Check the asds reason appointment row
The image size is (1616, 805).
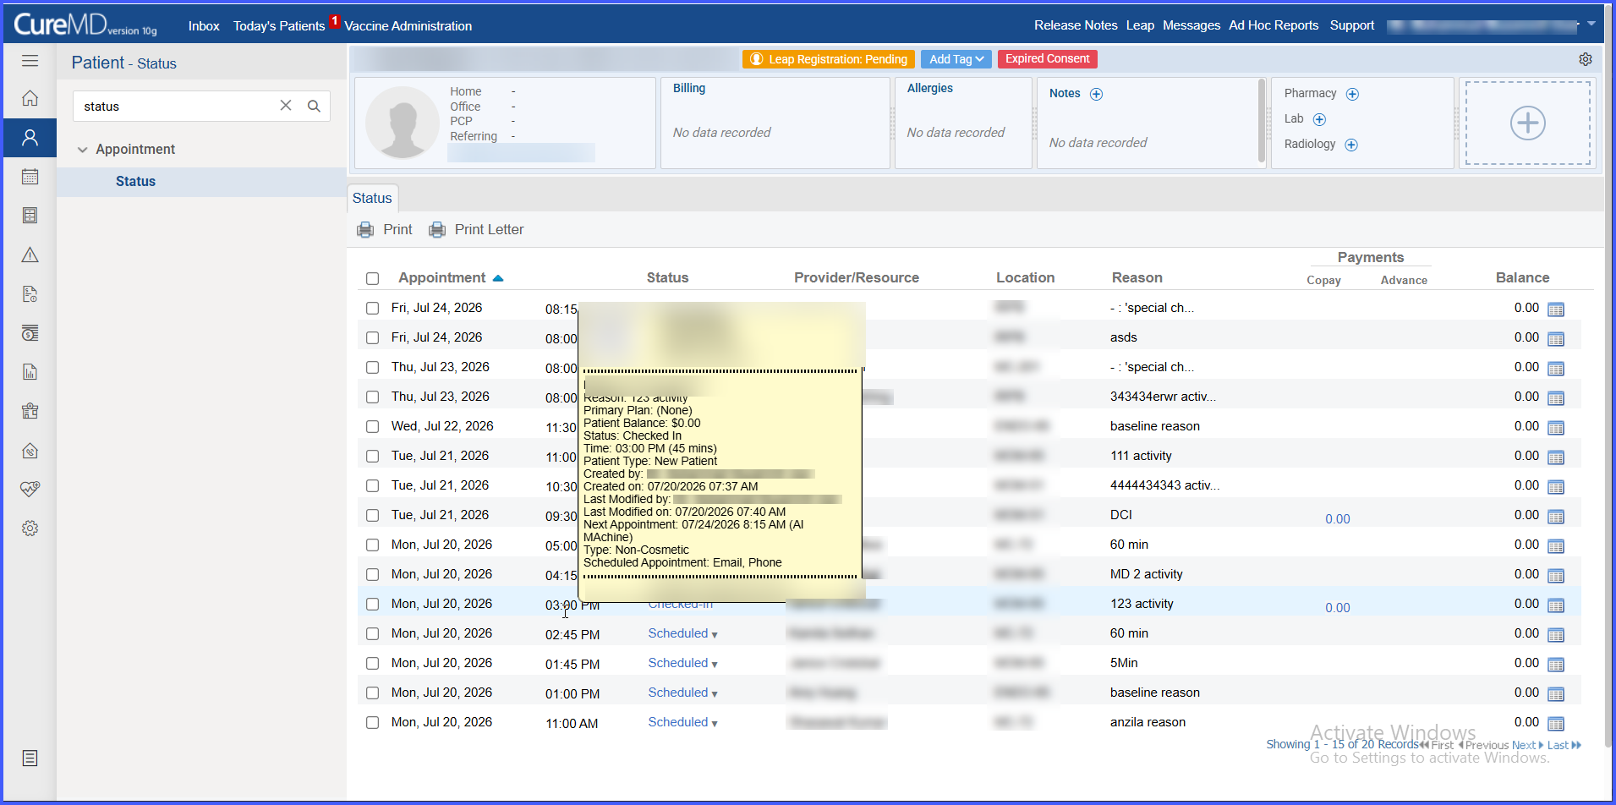tap(372, 337)
